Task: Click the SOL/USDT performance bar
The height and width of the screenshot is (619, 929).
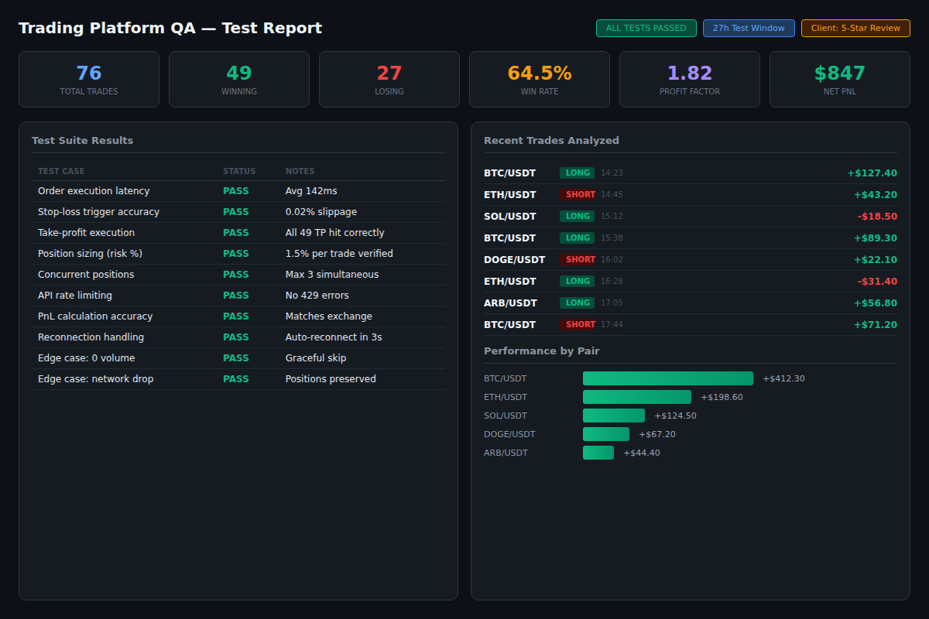Action: [x=614, y=416]
